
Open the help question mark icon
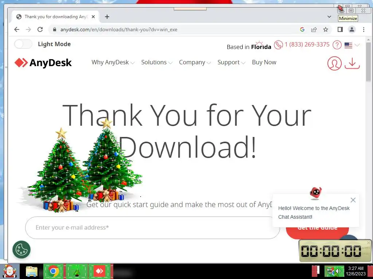pos(337,45)
